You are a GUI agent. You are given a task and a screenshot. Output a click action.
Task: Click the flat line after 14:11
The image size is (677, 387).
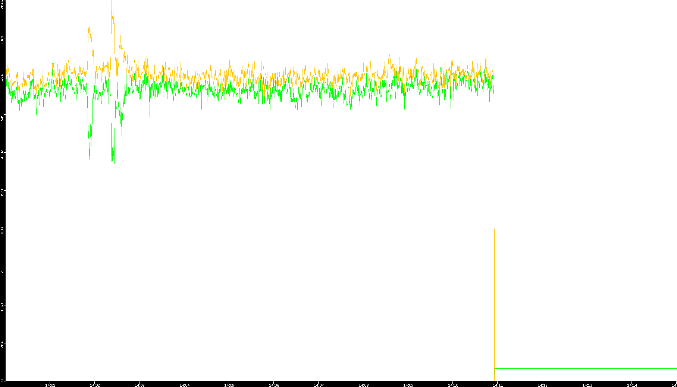coord(586,368)
